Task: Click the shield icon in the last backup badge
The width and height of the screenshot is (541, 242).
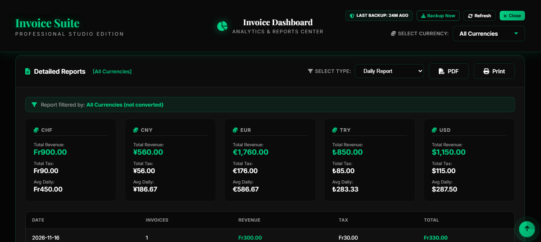Action: 352,16
